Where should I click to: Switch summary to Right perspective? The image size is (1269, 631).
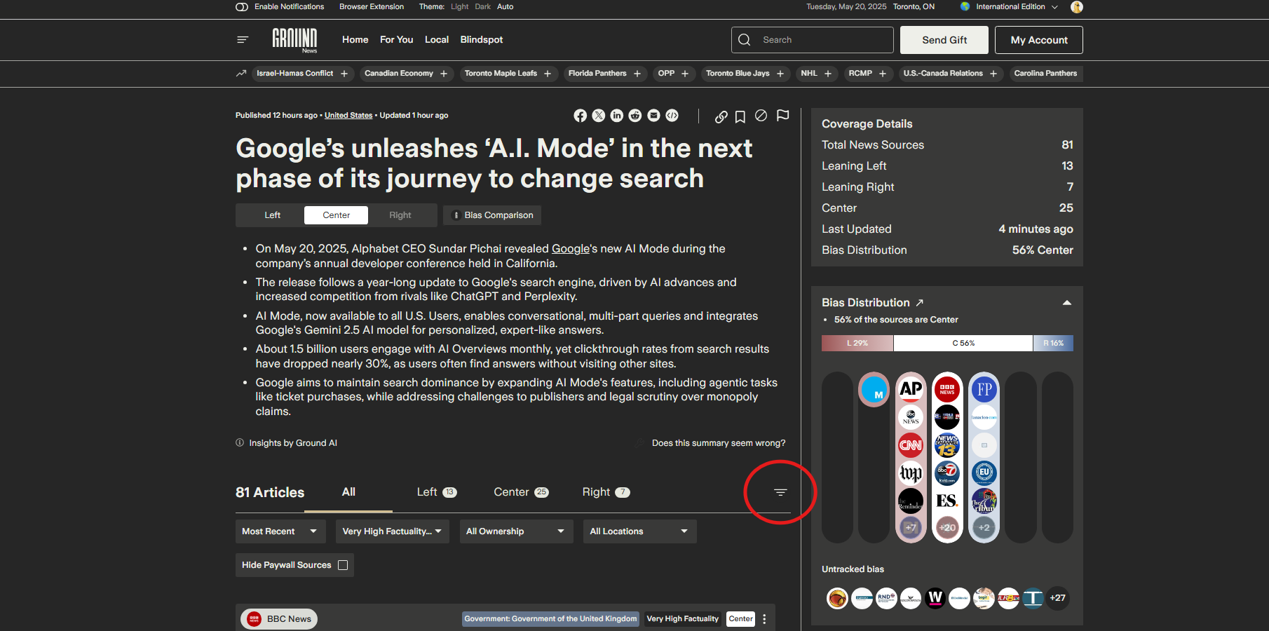click(x=400, y=215)
